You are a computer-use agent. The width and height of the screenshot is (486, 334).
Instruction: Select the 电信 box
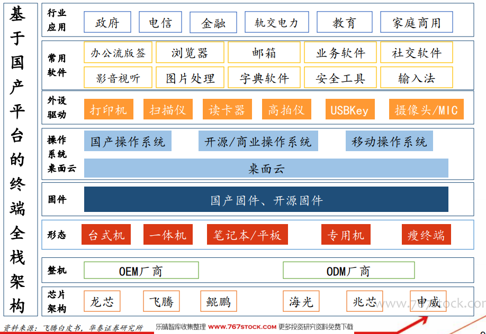click(x=160, y=22)
